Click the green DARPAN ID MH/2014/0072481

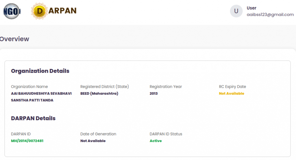(27, 141)
